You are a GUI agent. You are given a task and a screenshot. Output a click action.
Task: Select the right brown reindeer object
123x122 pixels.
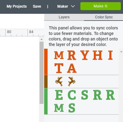(x=72, y=81)
